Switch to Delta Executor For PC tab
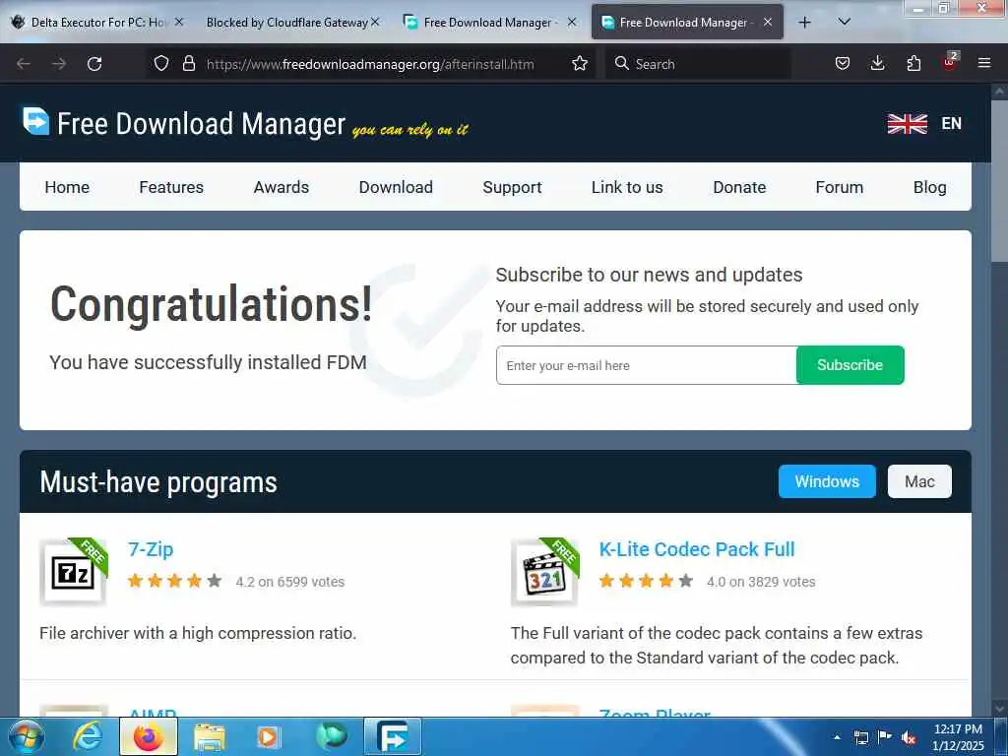 tap(96, 22)
